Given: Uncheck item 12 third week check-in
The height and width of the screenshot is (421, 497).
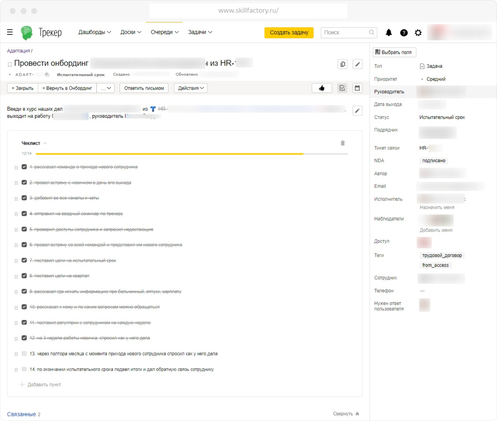Looking at the screenshot, I should pos(24,338).
